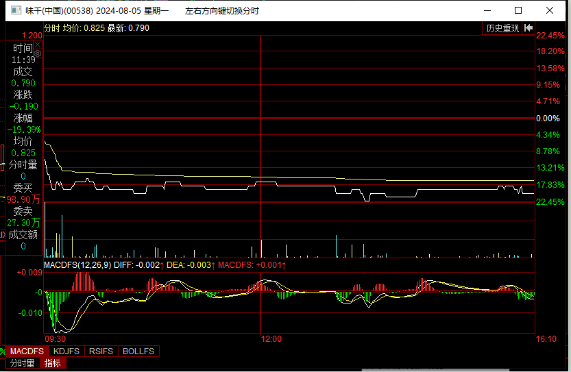Maximize the intraday chart window
This screenshot has height=372, width=571.
coord(518,10)
